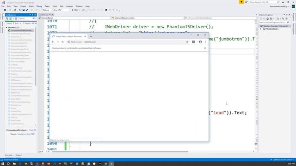Click the feedback icon beside Quick Launch

click(x=247, y=2)
